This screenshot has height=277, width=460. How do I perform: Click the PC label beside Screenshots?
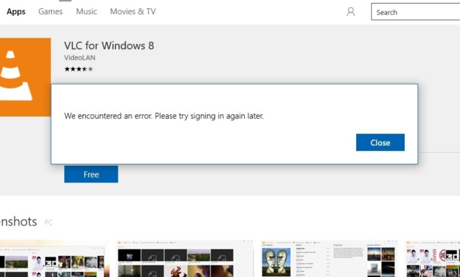(48, 222)
